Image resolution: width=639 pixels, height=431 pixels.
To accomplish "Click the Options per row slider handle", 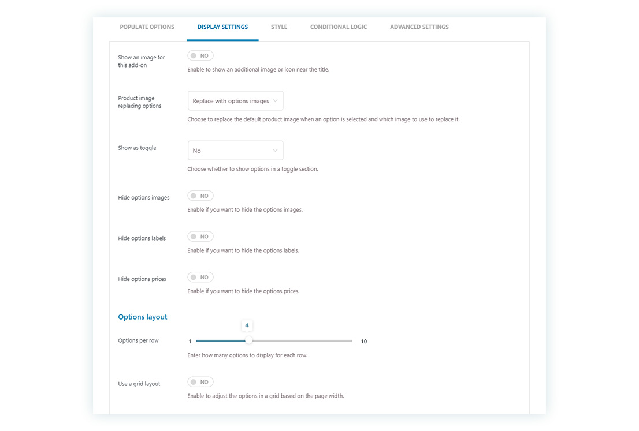I will (x=248, y=340).
